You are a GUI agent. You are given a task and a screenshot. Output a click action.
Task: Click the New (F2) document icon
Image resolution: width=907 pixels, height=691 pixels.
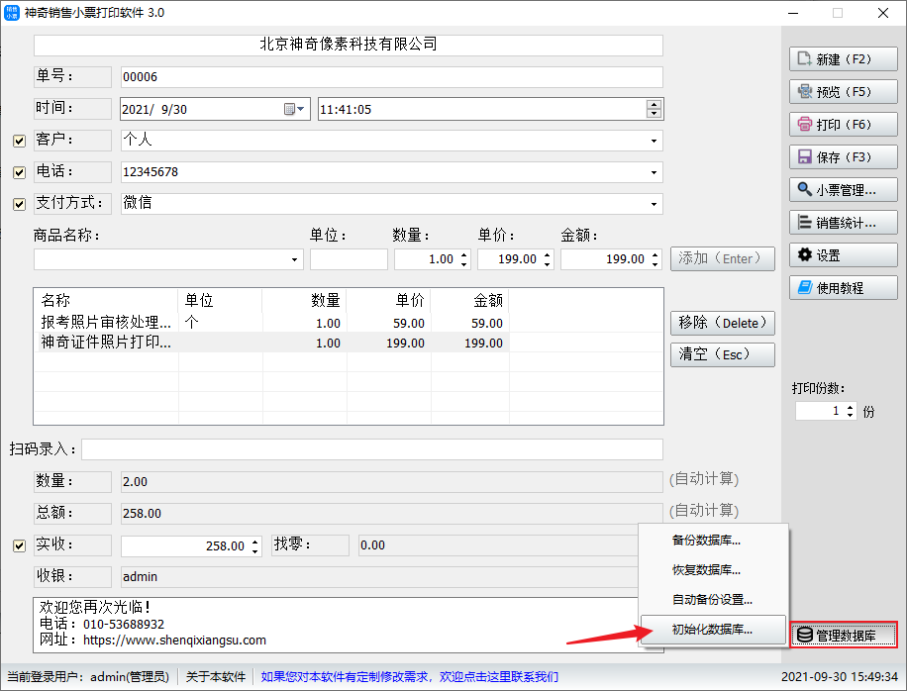point(804,59)
